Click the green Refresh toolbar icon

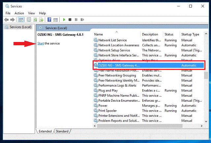(x=35, y=20)
